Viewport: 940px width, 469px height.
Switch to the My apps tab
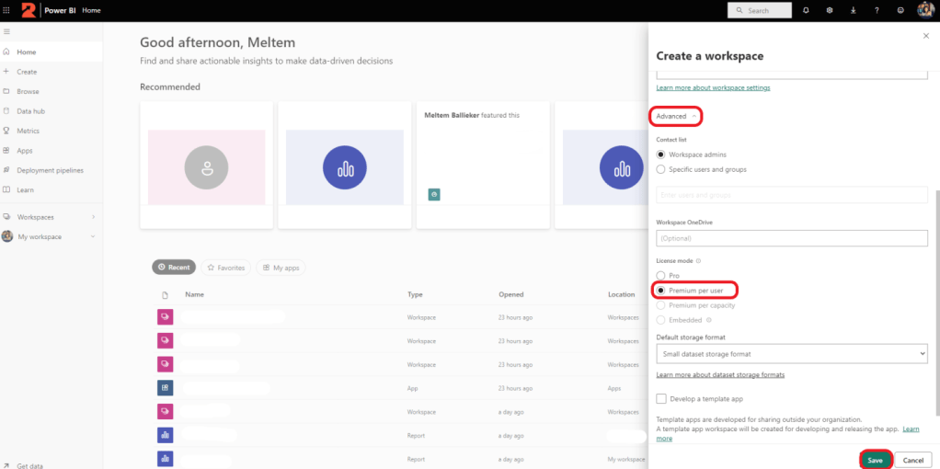281,268
